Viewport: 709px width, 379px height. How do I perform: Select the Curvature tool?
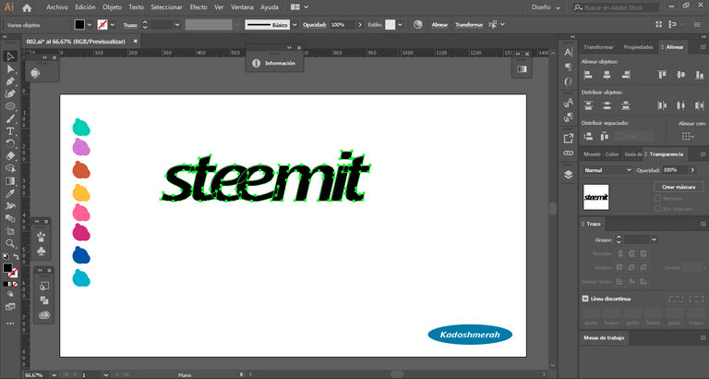[x=10, y=93]
